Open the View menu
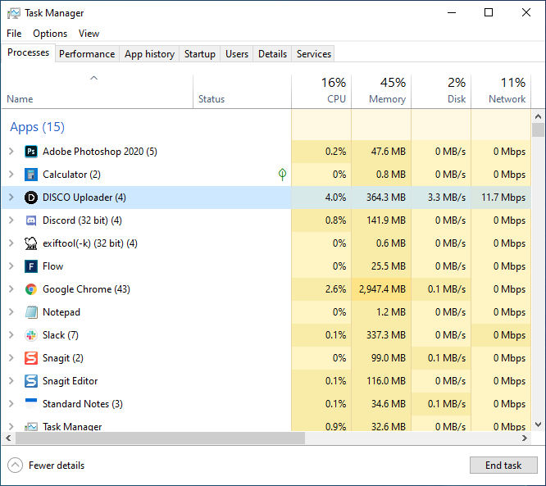 click(x=89, y=34)
